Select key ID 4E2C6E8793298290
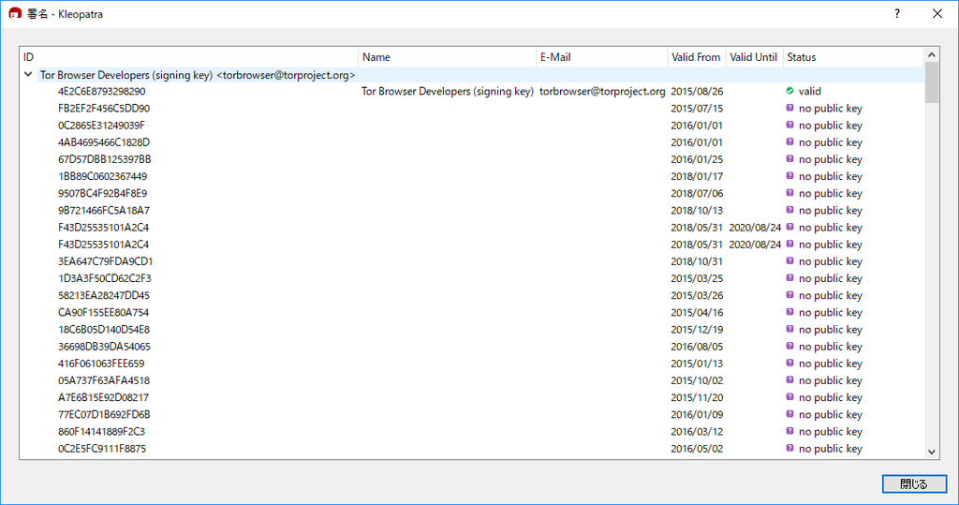Image resolution: width=959 pixels, height=505 pixels. pyautogui.click(x=101, y=91)
